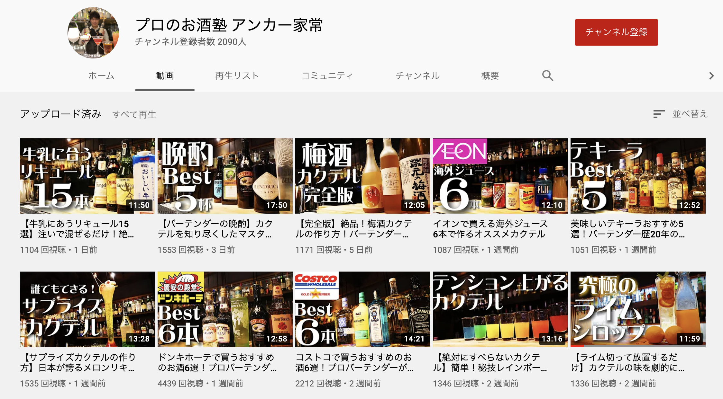
Task: Switch to the ホーム tab
Action: click(101, 76)
